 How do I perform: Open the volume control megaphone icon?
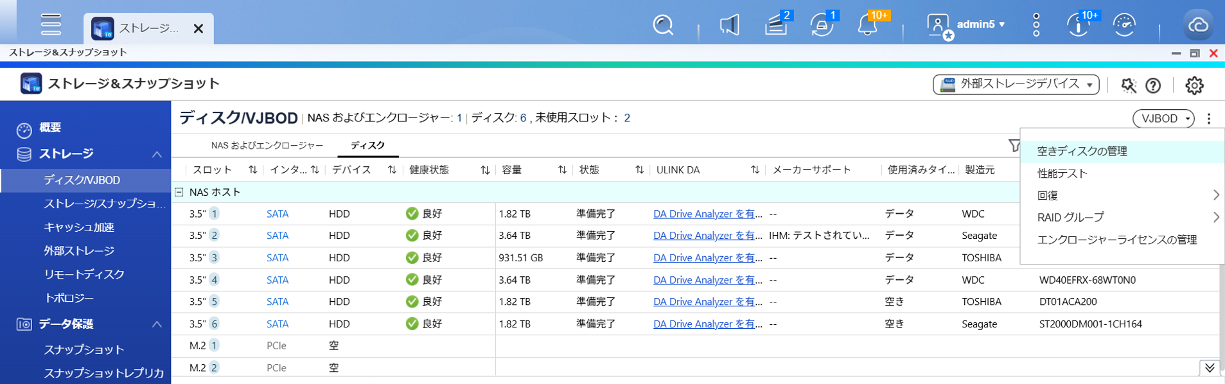(729, 25)
